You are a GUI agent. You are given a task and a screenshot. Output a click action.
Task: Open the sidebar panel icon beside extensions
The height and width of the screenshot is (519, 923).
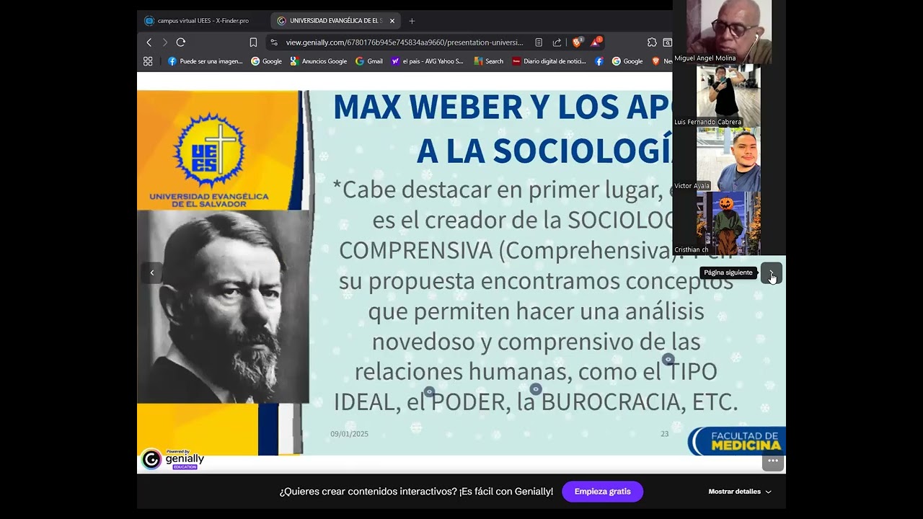[668, 43]
